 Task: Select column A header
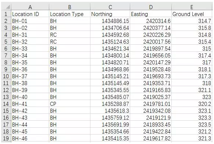click(30, 7)
